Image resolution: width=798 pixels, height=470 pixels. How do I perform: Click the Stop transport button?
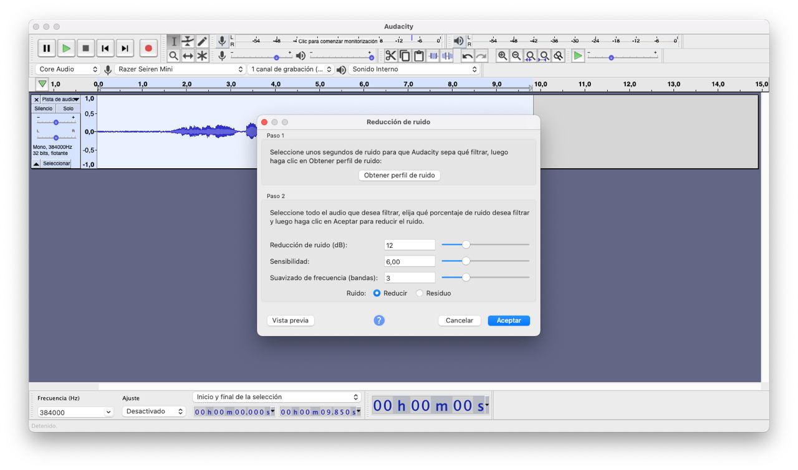(x=86, y=48)
